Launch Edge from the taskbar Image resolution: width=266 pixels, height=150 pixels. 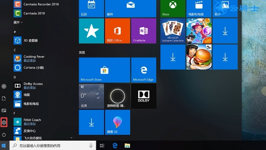pos(115,146)
